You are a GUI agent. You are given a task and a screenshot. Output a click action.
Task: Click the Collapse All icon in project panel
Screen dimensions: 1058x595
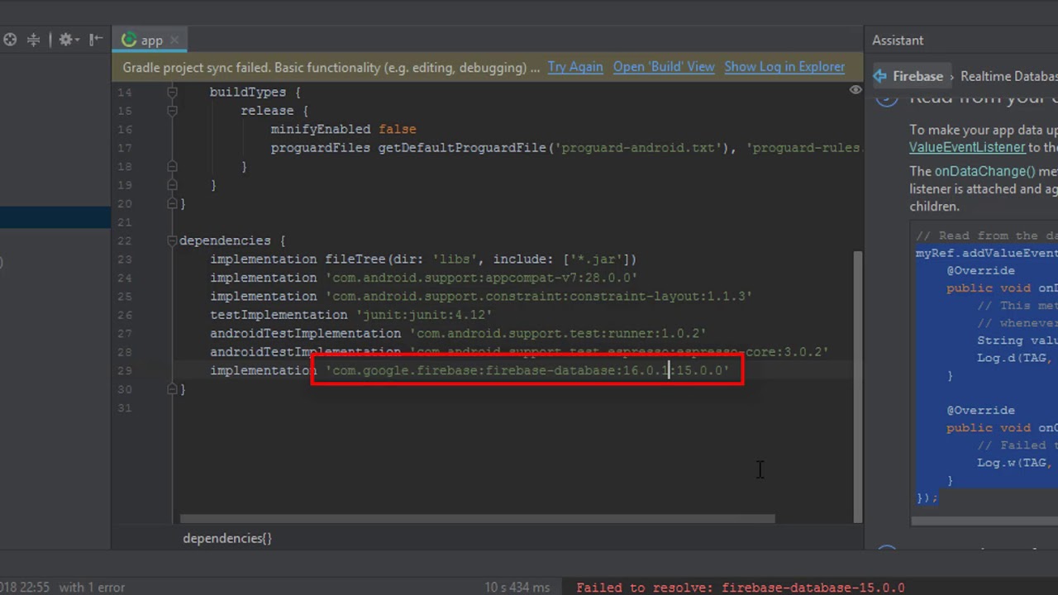tap(34, 40)
